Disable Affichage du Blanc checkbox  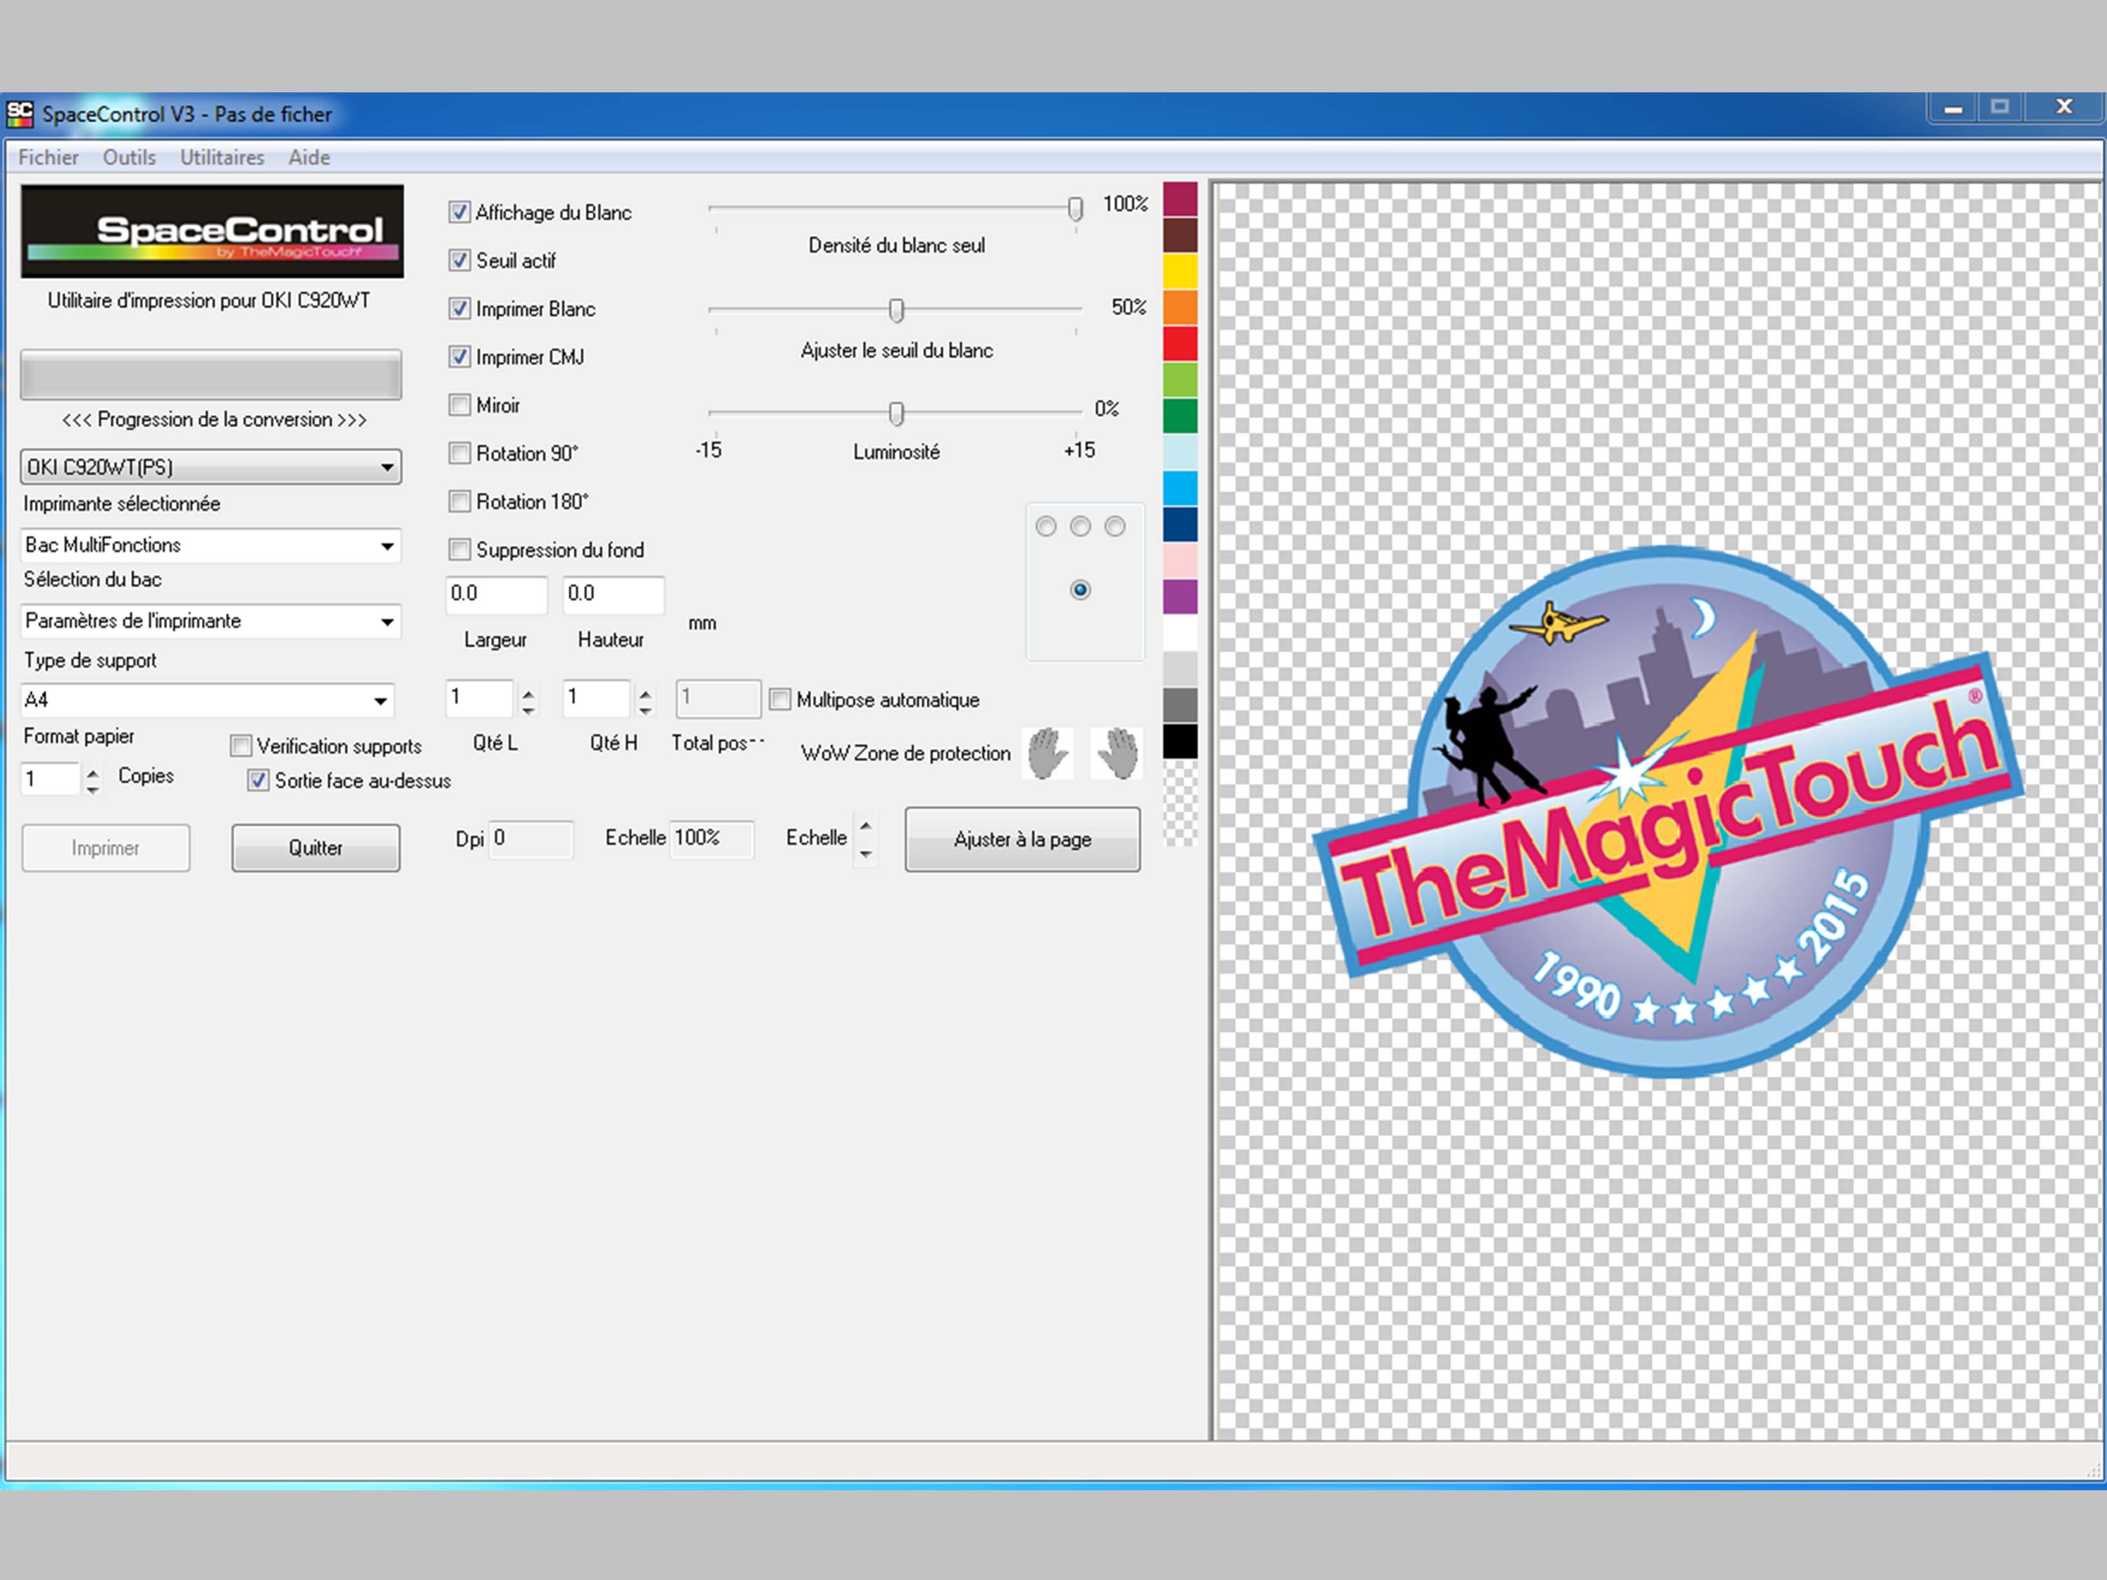[459, 212]
